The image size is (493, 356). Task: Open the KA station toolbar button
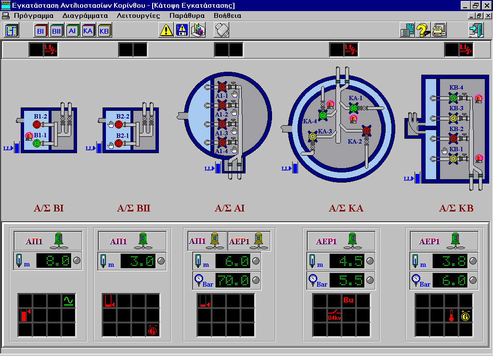click(88, 30)
